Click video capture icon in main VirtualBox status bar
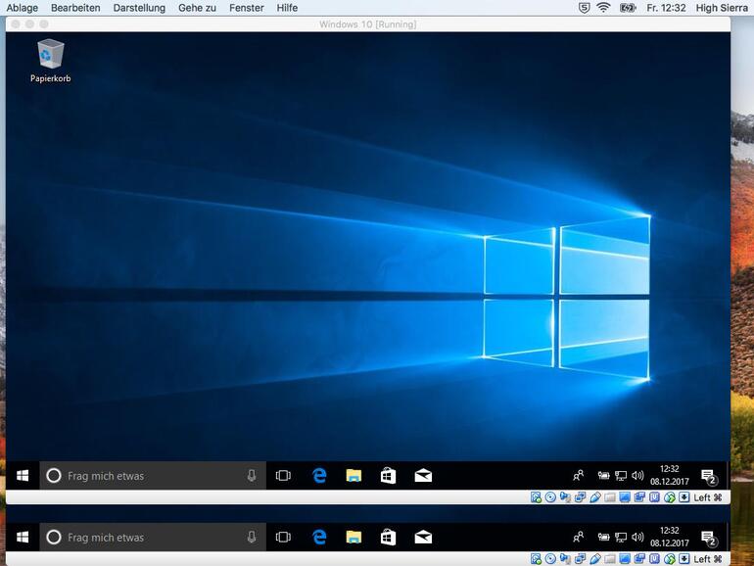 (x=639, y=497)
